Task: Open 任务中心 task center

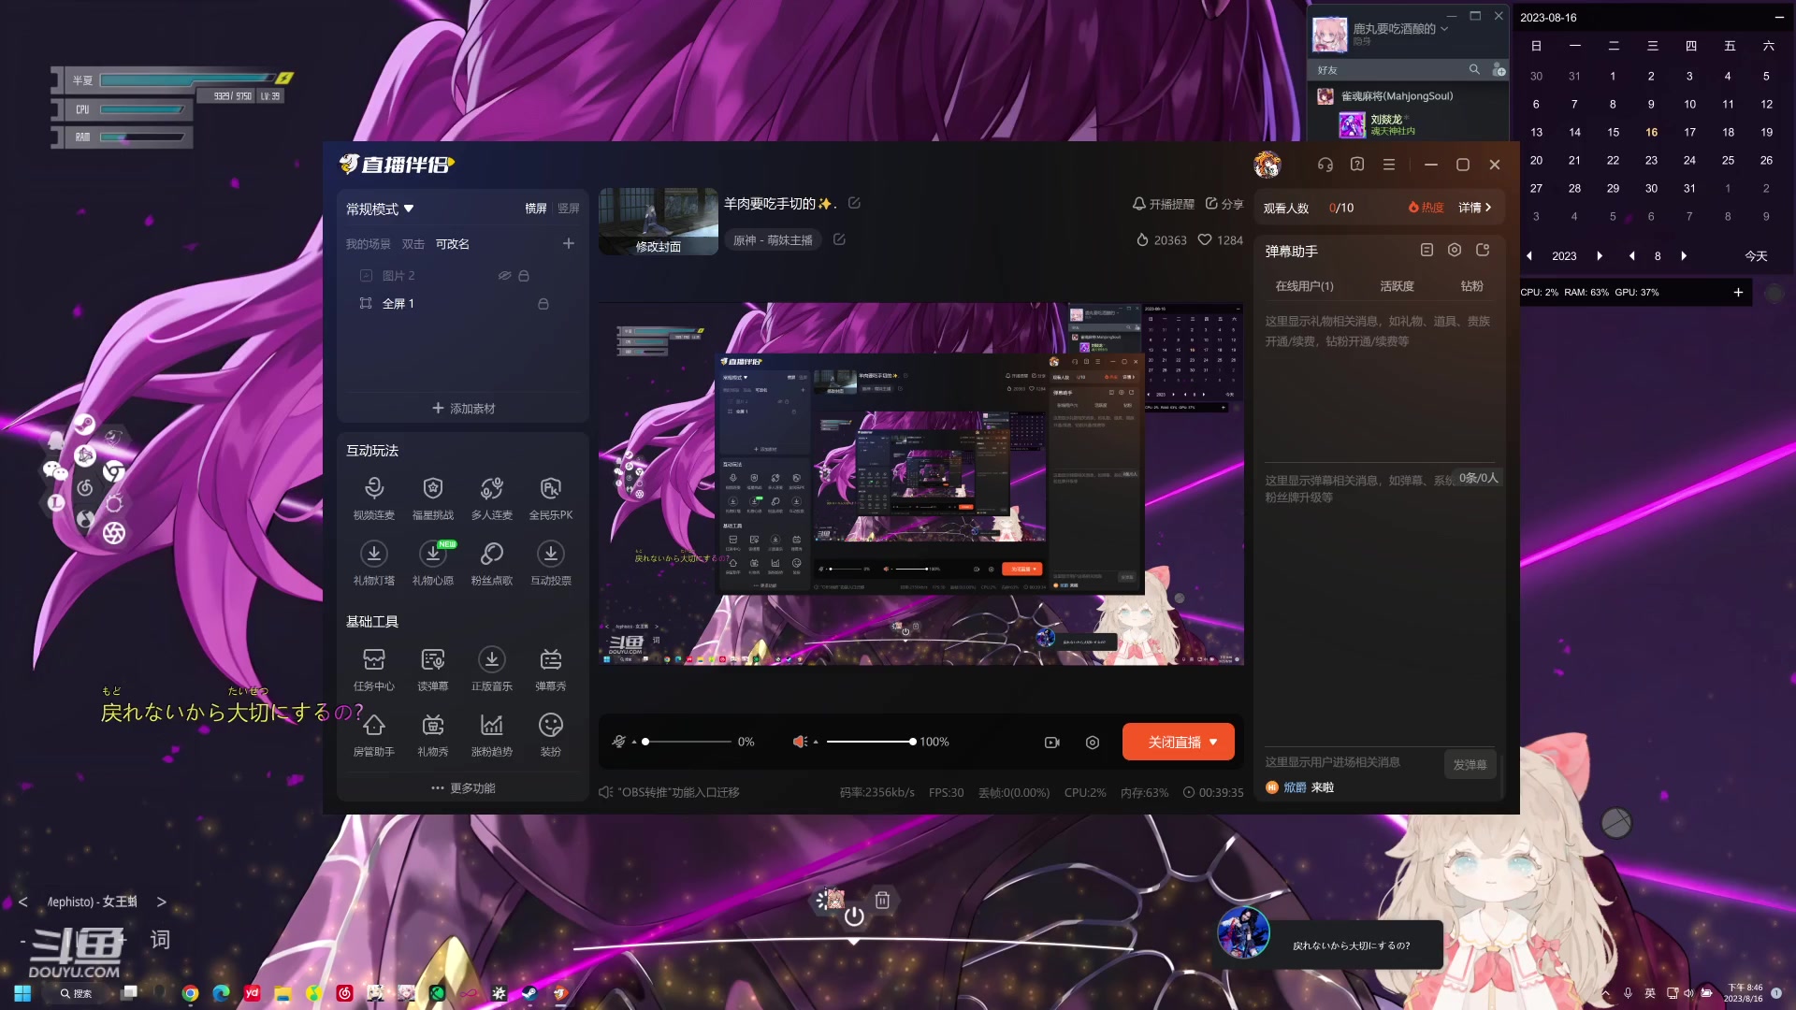Action: tap(373, 669)
